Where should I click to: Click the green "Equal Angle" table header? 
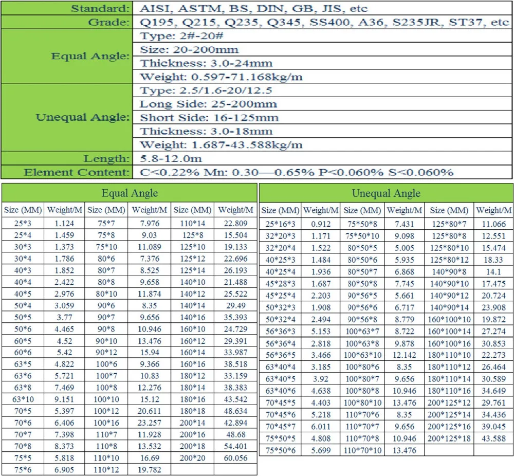pyautogui.click(x=130, y=193)
